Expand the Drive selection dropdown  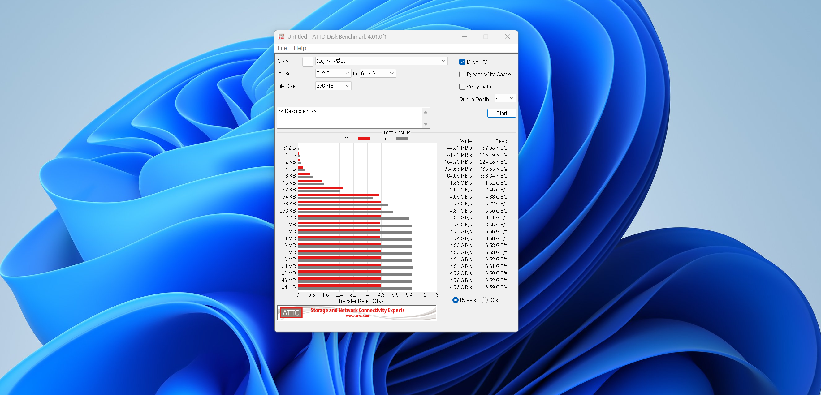443,61
